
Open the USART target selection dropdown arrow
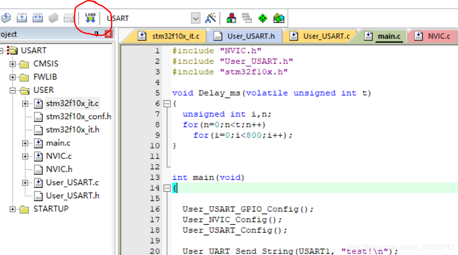pos(195,18)
